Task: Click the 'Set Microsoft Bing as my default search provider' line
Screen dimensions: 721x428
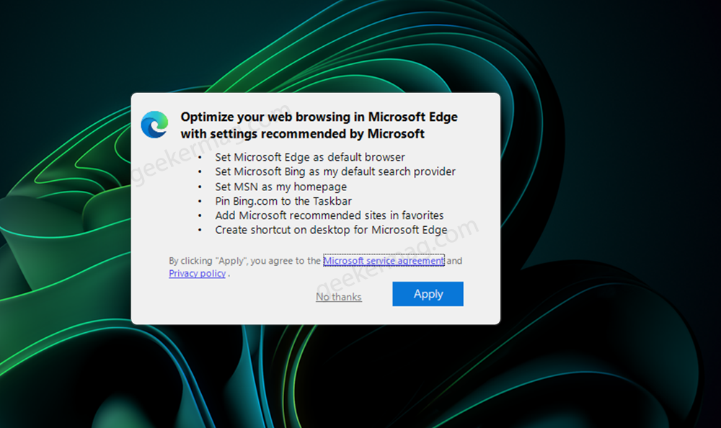Action: coord(335,171)
